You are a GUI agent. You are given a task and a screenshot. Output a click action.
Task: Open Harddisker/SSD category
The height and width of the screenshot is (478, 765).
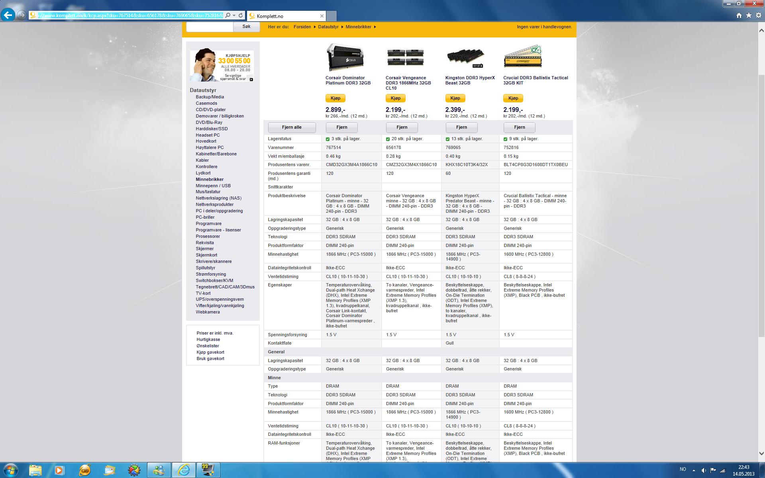click(212, 129)
